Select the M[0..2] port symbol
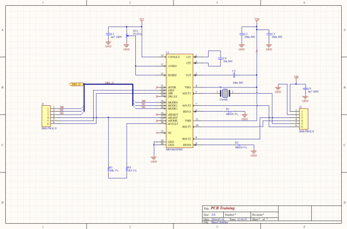This screenshot has width=347, height=229. (x=76, y=84)
